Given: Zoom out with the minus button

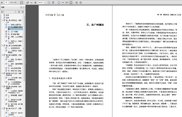Looking at the screenshot, I should [31, 2].
